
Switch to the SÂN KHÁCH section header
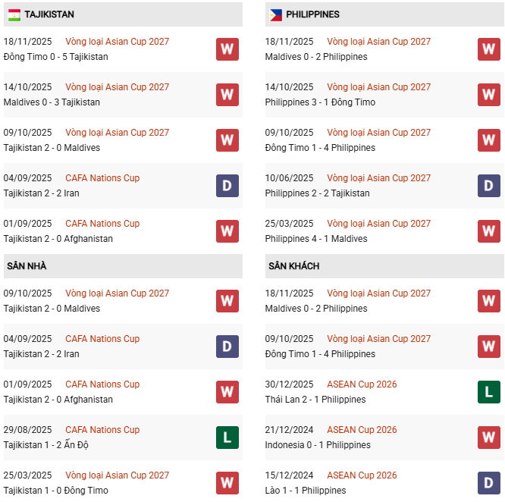(293, 266)
